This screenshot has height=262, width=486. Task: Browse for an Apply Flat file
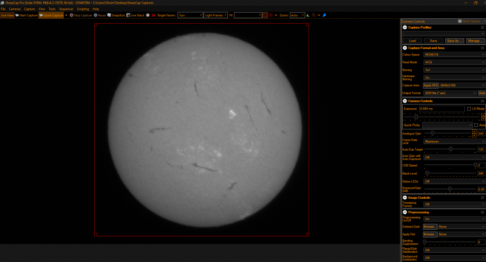click(x=430, y=235)
